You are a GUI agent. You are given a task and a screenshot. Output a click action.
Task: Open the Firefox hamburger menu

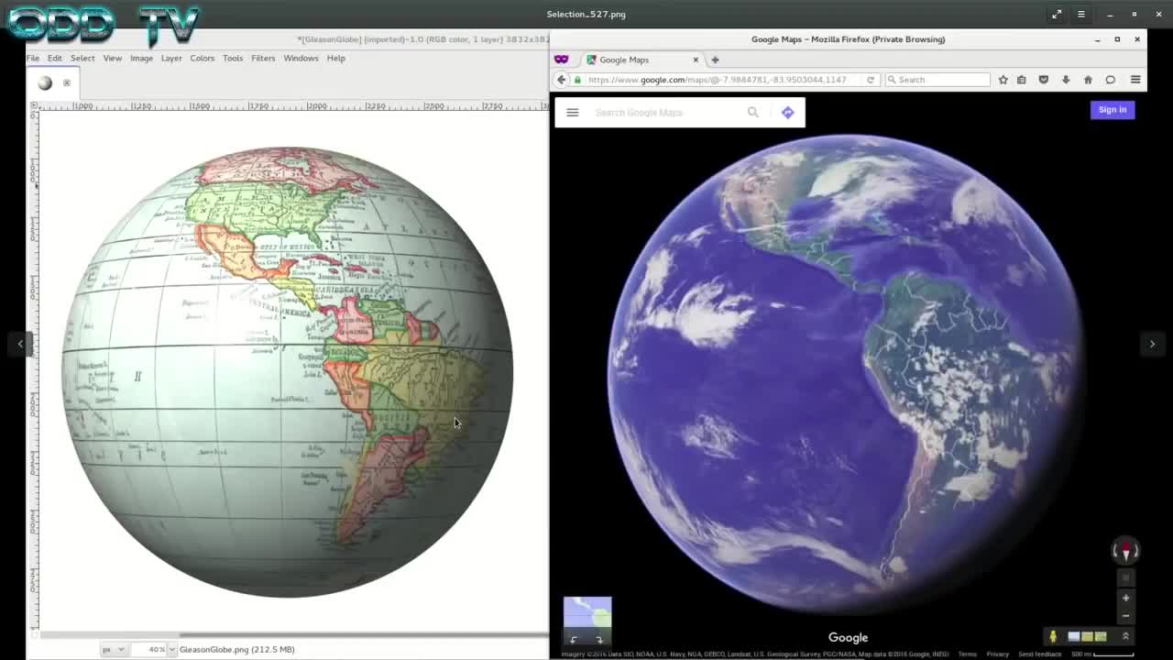coord(1135,80)
